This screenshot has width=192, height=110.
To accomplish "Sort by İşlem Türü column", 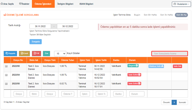I will pyautogui.click(x=85, y=60).
